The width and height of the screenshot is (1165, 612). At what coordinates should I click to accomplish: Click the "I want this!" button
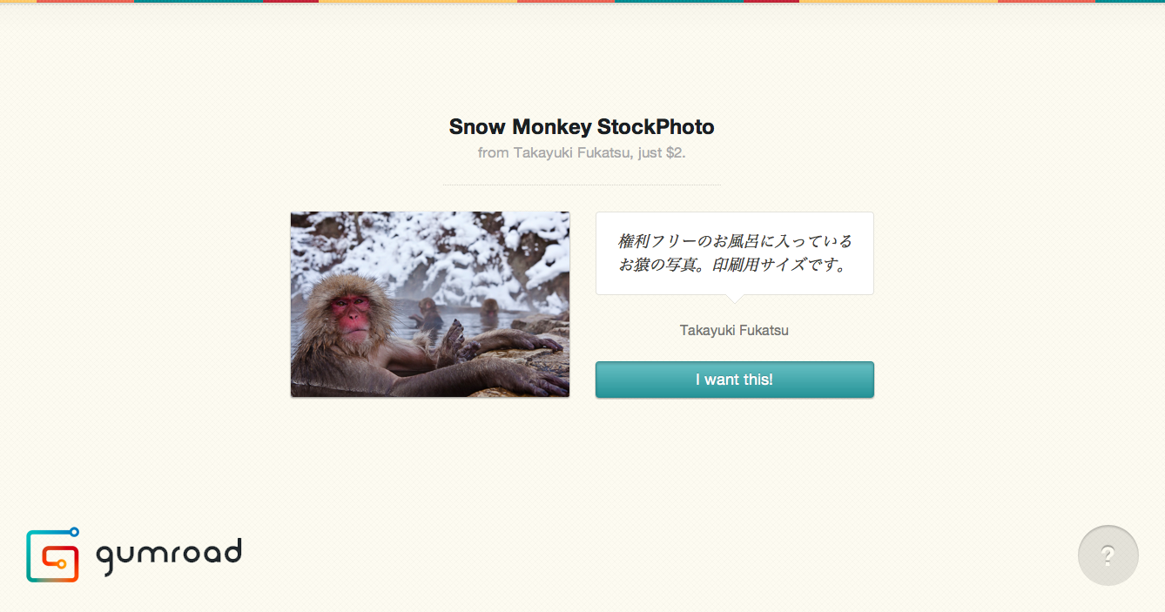click(734, 380)
